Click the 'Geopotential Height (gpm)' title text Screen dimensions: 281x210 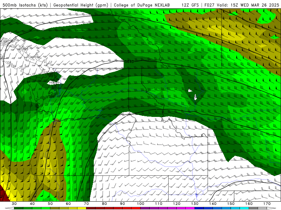[x=81, y=5]
